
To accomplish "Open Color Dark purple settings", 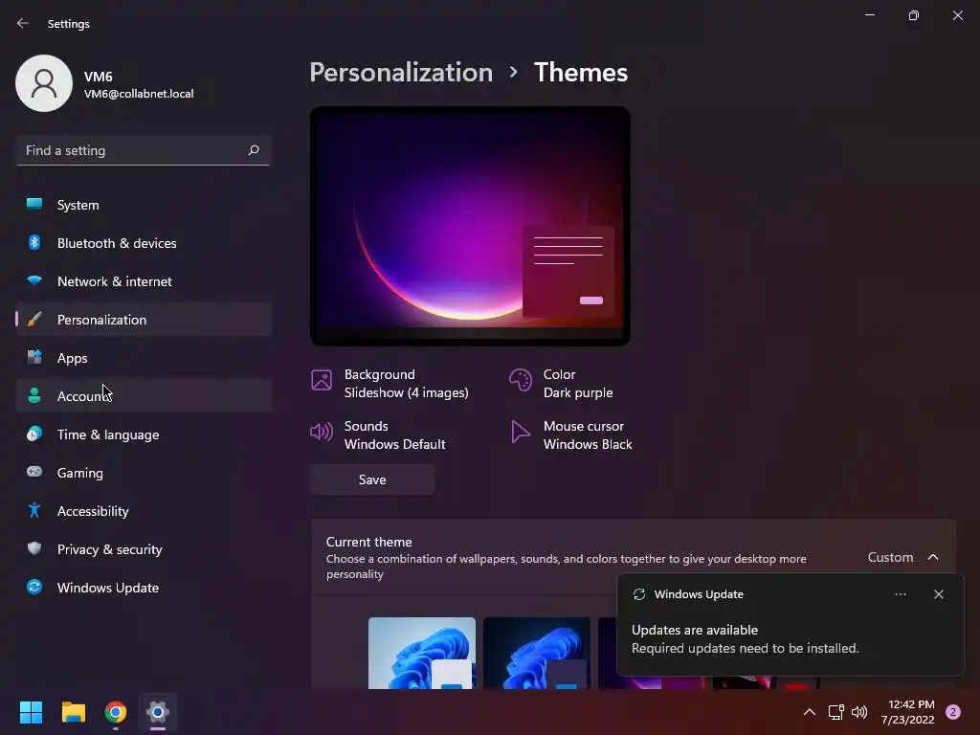I will (x=561, y=384).
